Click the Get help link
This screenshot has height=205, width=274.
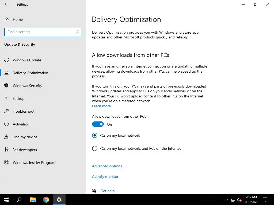(108, 191)
